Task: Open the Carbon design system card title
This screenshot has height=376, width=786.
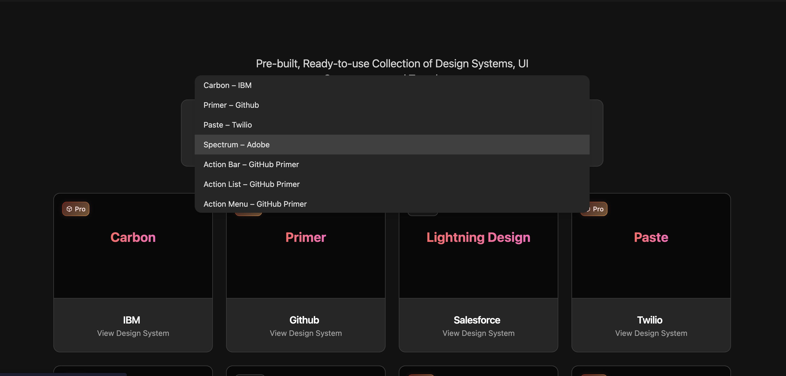Action: point(133,237)
